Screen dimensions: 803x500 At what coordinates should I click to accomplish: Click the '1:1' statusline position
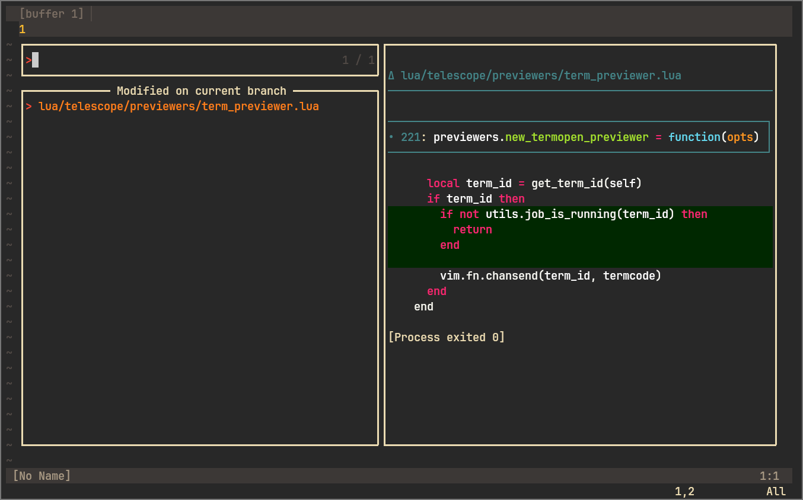(x=769, y=476)
